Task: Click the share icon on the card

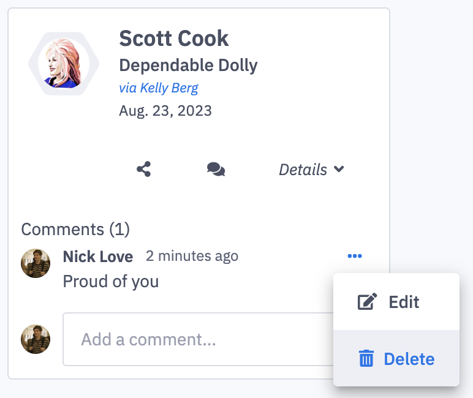Action: [143, 169]
